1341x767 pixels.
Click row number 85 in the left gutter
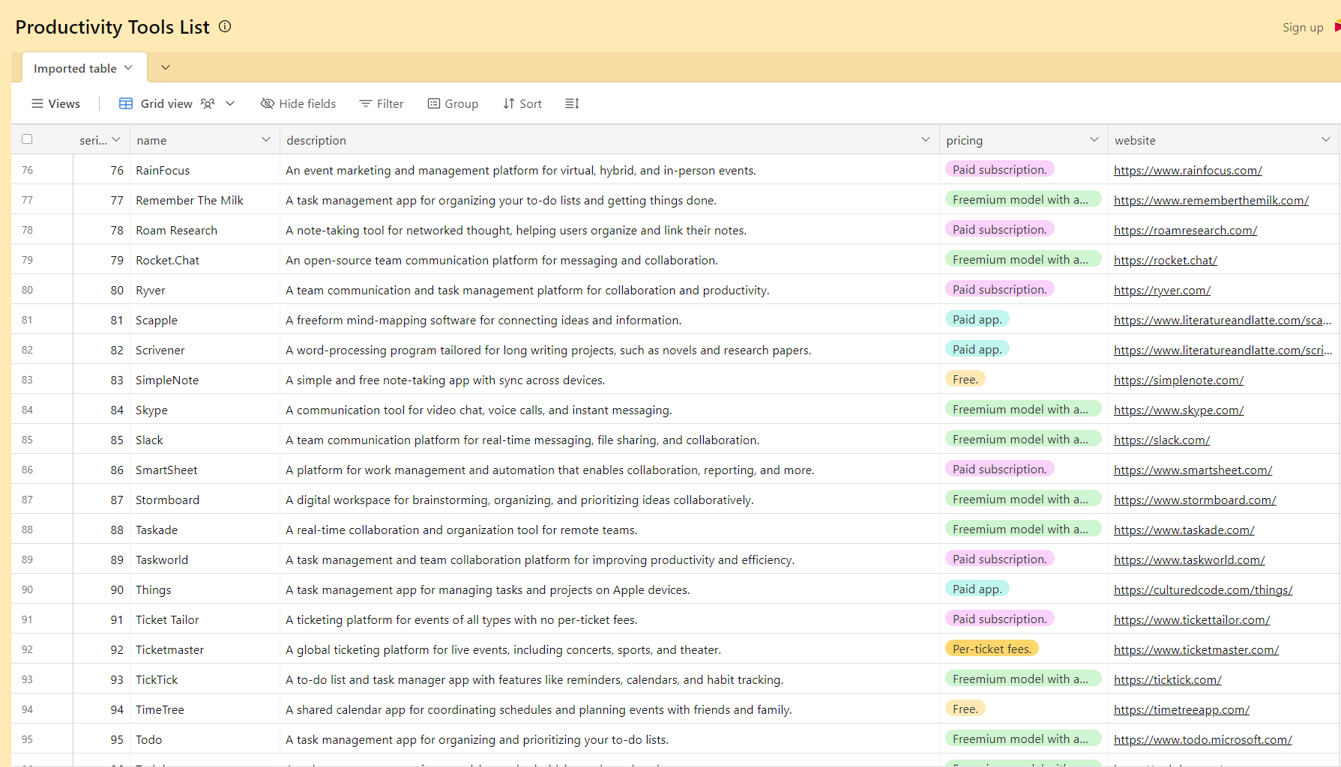tap(27, 440)
